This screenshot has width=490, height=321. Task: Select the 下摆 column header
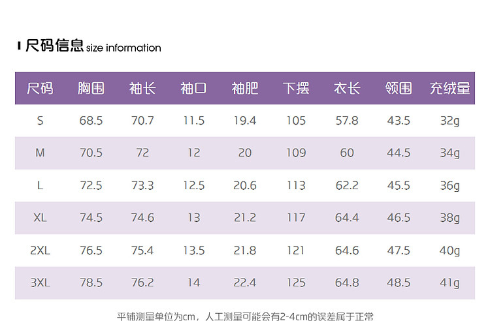click(296, 88)
